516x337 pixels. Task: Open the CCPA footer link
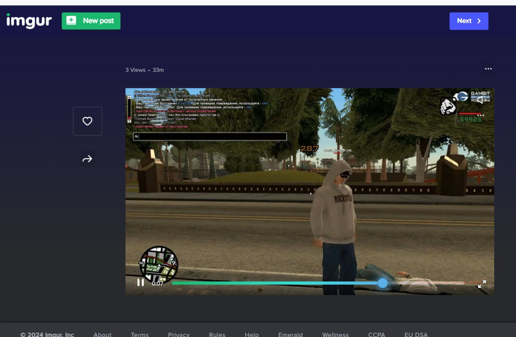tap(377, 335)
